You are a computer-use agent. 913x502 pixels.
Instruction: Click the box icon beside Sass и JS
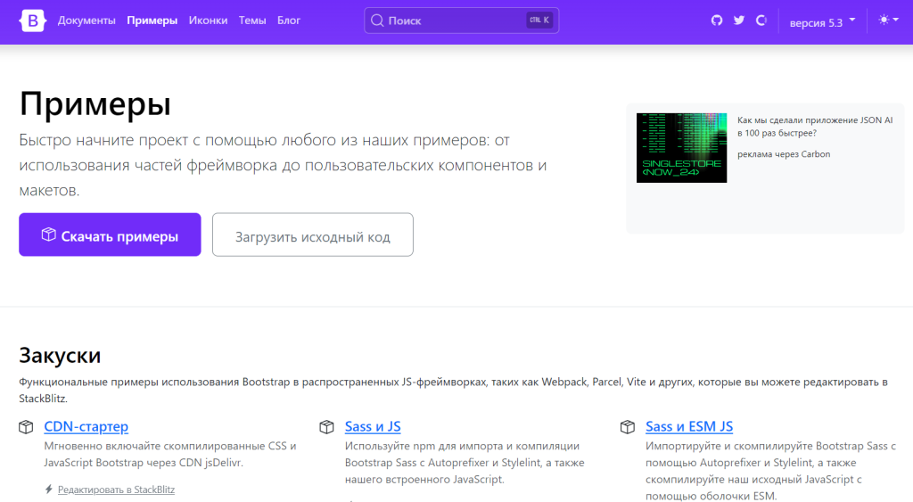[x=326, y=427]
